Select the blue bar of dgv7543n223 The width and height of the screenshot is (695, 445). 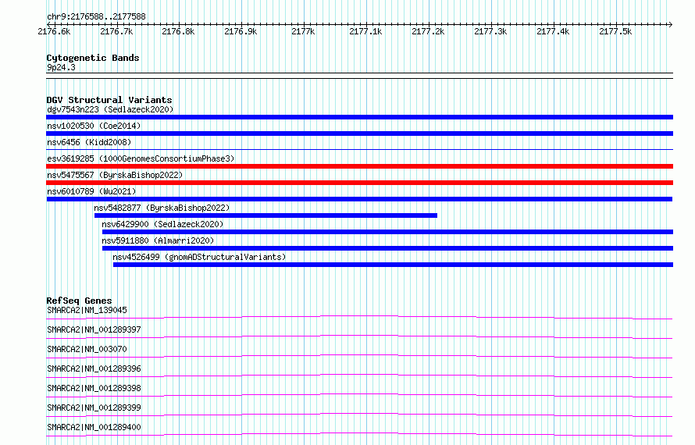coord(359,117)
